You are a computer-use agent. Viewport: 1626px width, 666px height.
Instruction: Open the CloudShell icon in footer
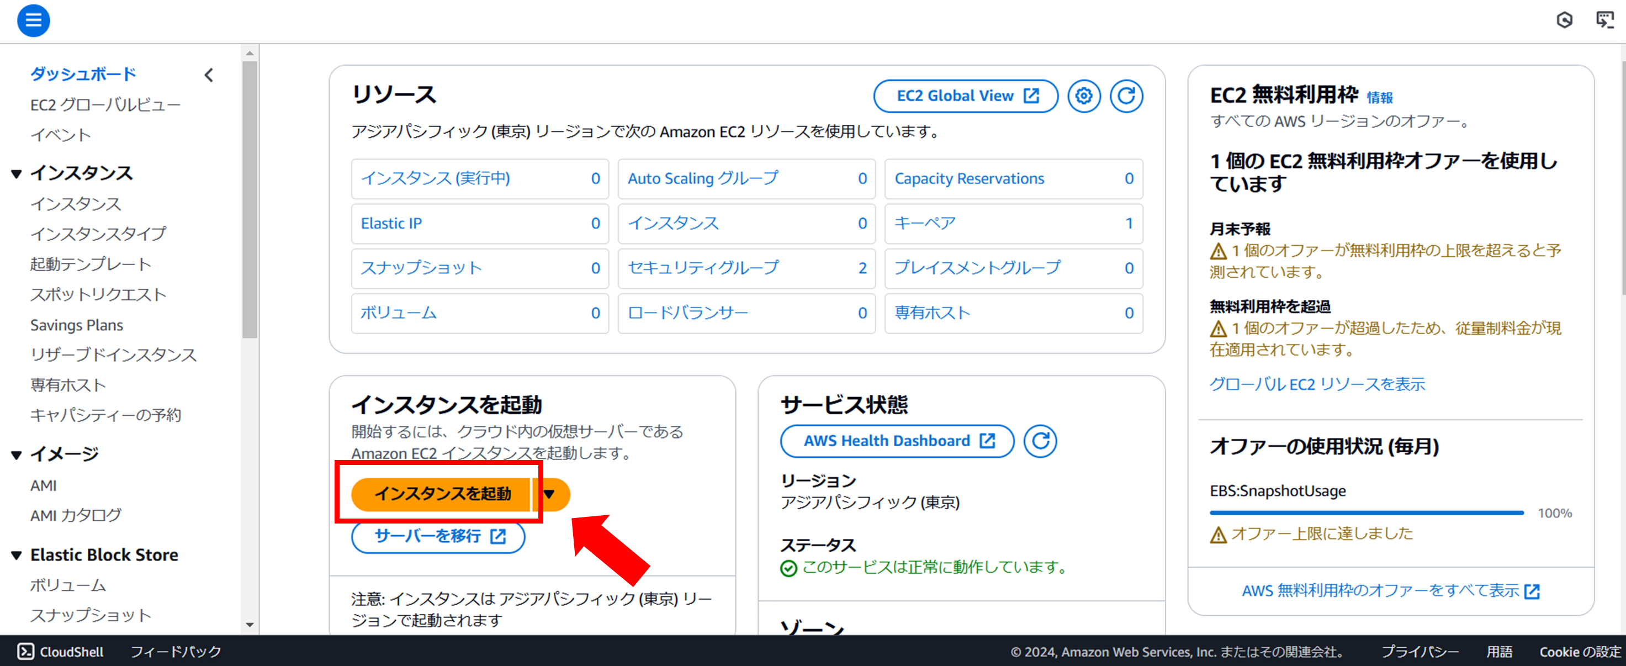tap(26, 651)
